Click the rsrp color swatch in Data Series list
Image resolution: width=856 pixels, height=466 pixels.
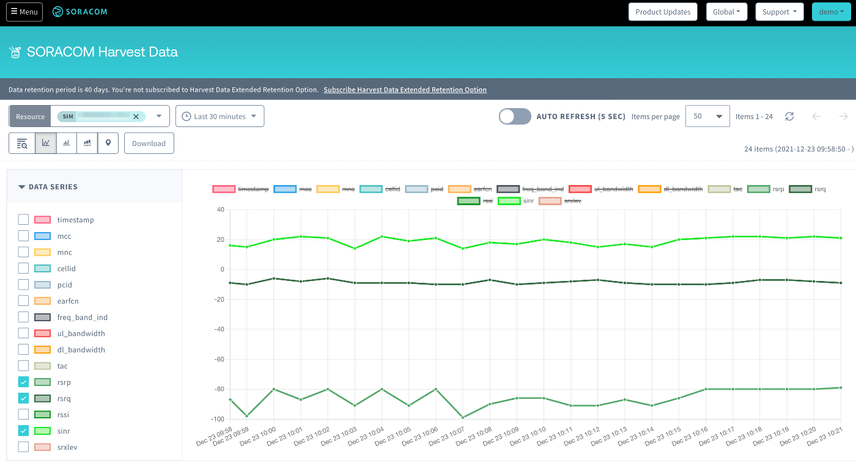point(42,382)
